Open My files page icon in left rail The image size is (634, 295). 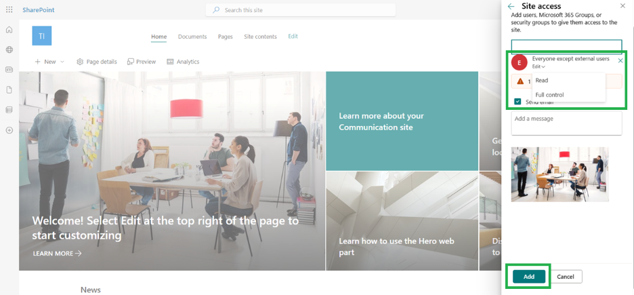[9, 90]
